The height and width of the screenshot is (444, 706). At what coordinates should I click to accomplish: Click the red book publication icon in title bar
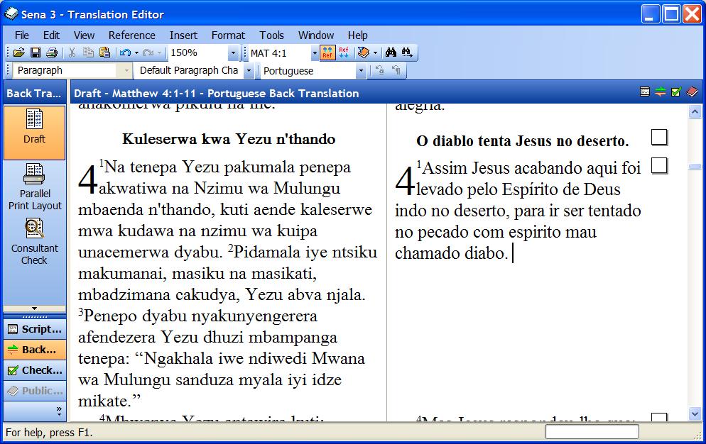click(692, 92)
